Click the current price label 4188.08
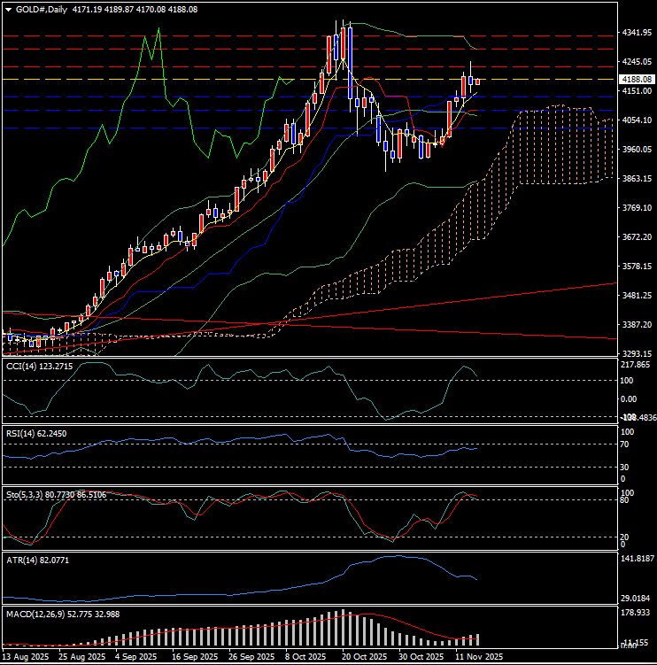 coord(637,79)
